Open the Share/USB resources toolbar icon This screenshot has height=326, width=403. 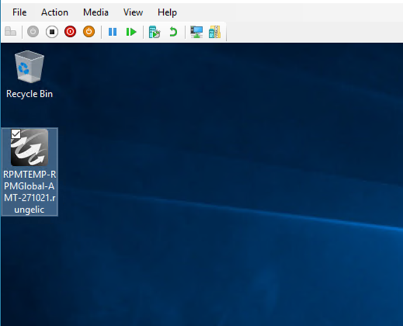click(215, 32)
